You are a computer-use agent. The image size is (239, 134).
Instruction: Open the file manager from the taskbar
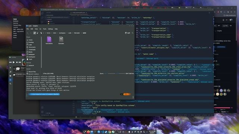[91, 132]
